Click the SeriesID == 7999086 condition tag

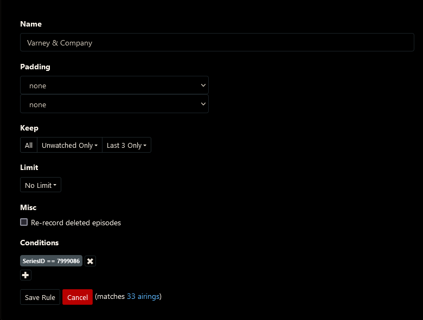52,261
